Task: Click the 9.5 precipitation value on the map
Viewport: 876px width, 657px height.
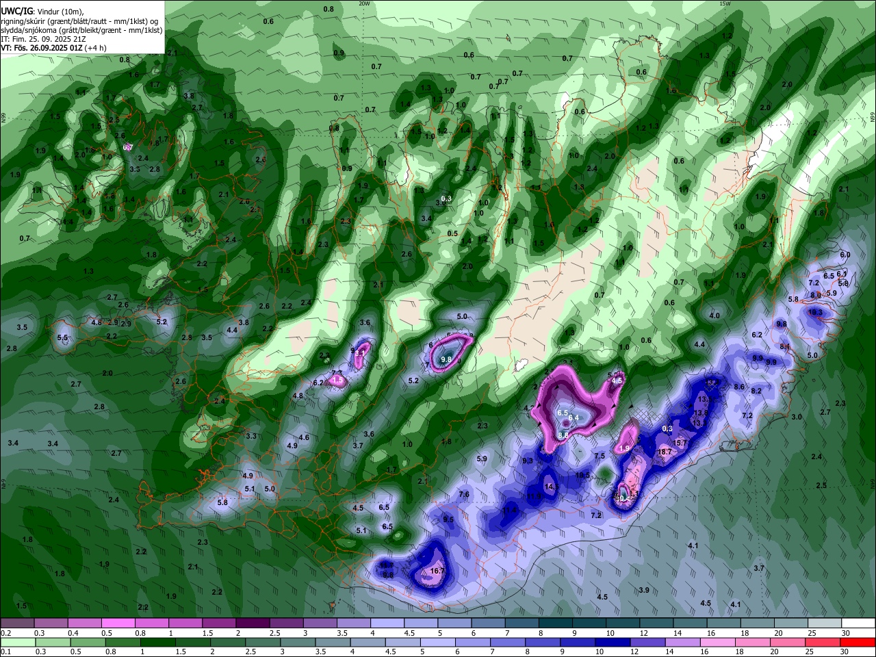Action: tap(448, 519)
